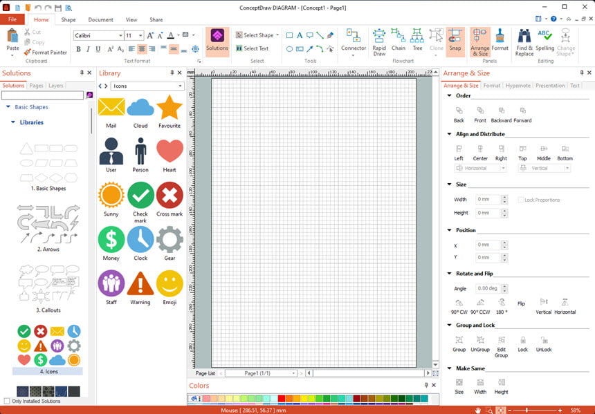
Task: Flip shape Vertical
Action: [543, 306]
